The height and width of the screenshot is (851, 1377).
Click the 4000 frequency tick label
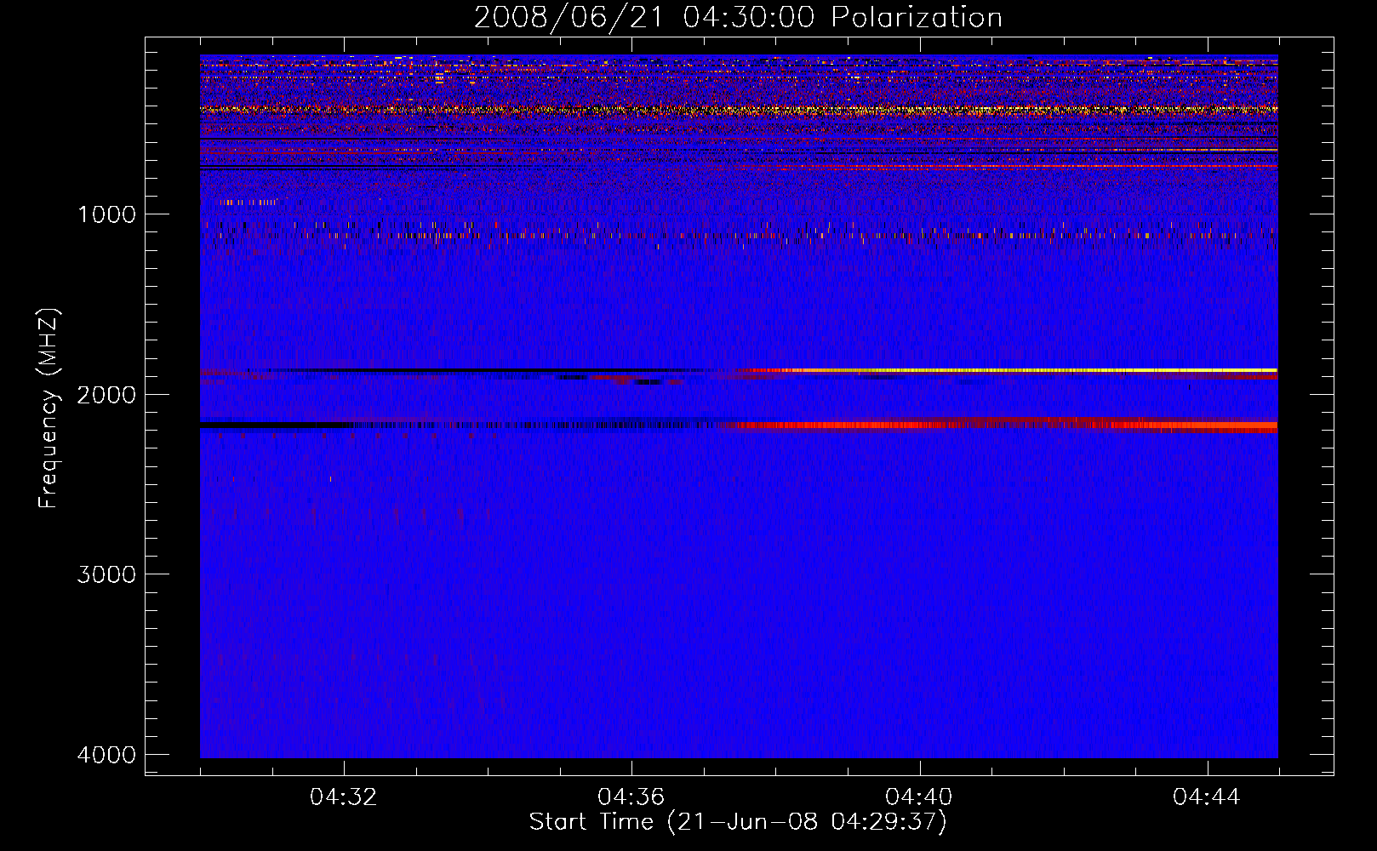(x=106, y=755)
